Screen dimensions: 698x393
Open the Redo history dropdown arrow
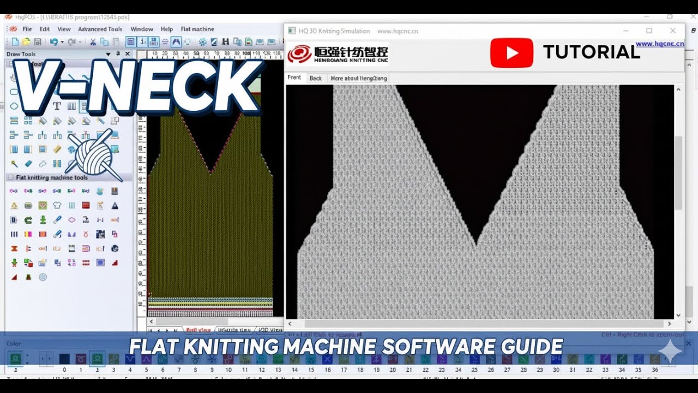point(80,42)
